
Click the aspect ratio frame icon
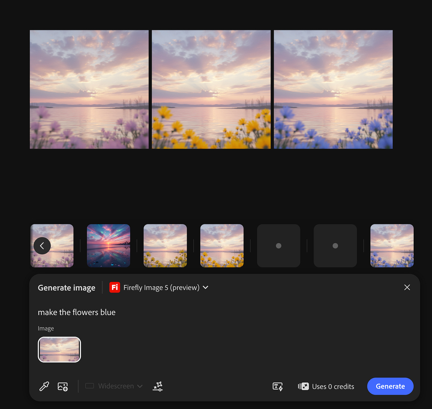(89, 386)
